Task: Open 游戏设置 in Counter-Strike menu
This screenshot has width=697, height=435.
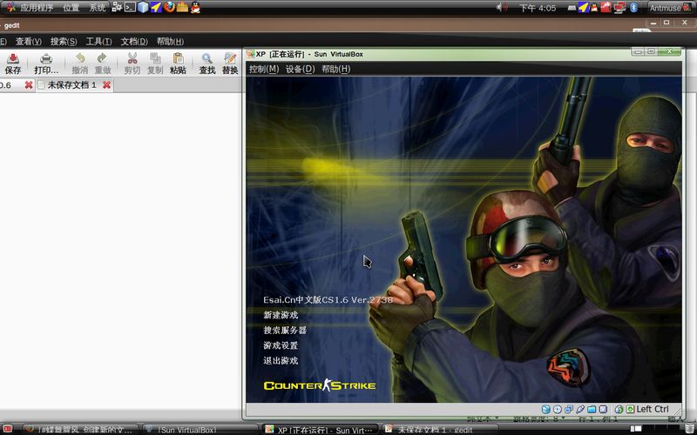Action: coord(281,345)
